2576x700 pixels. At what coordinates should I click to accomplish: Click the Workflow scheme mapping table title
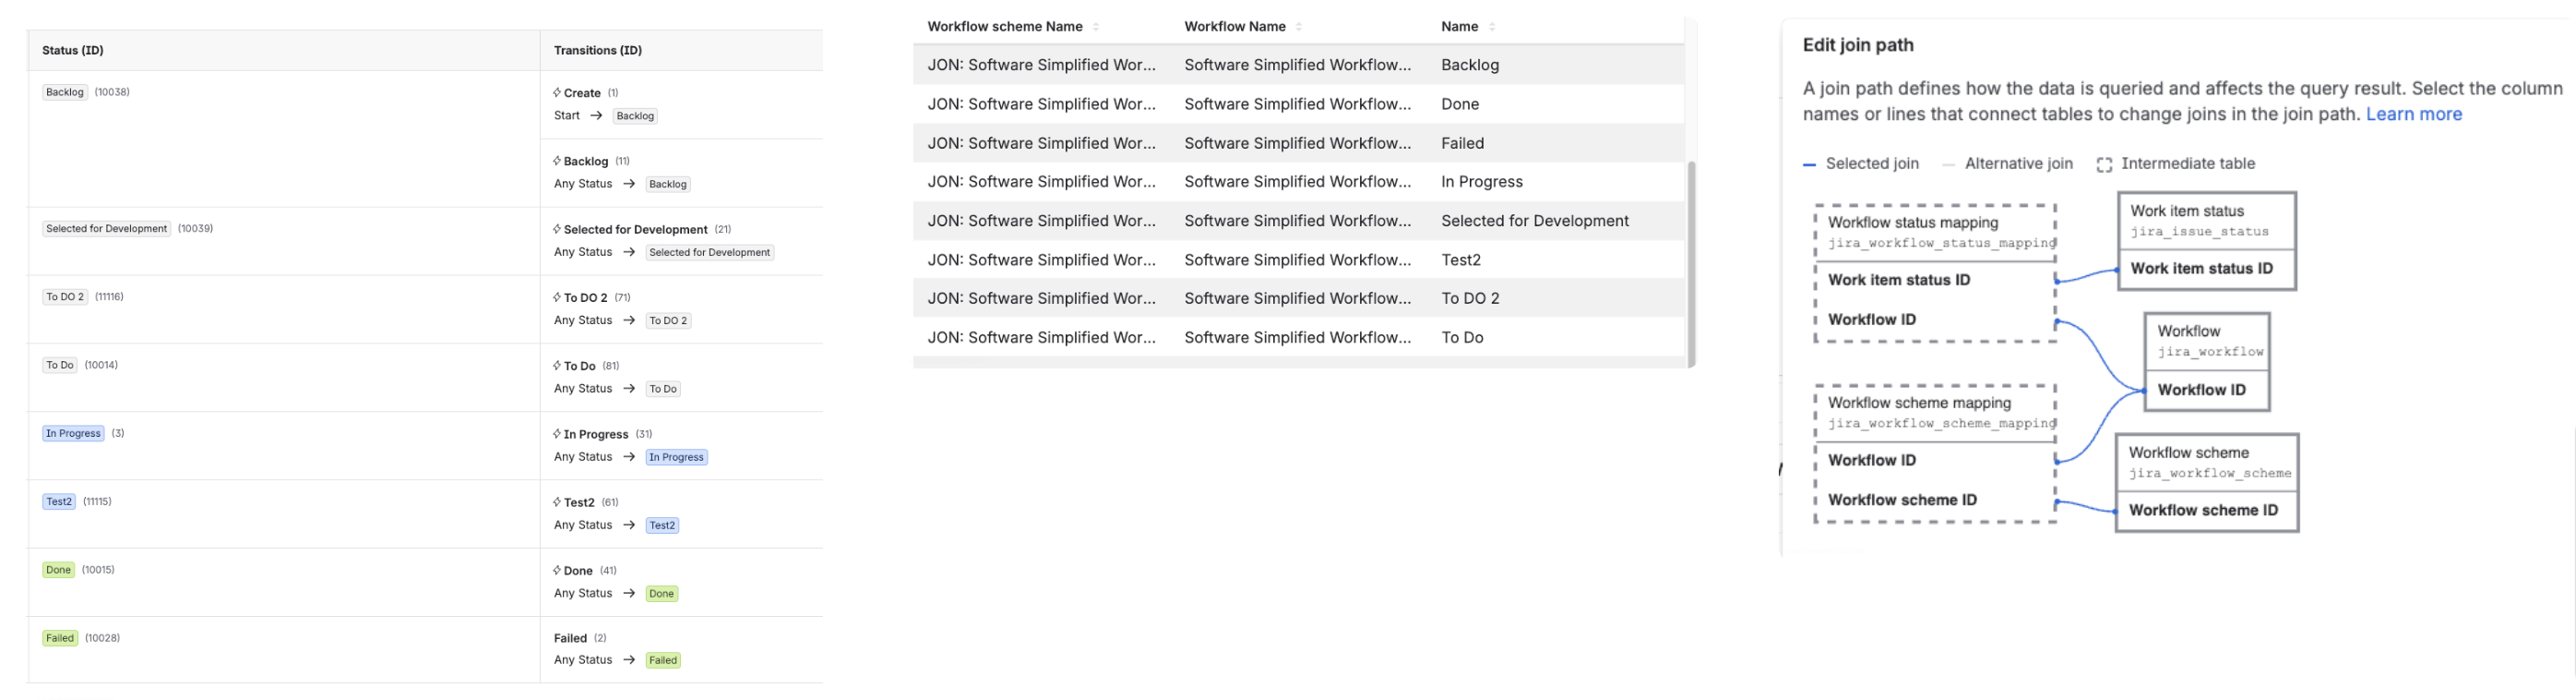1919,403
